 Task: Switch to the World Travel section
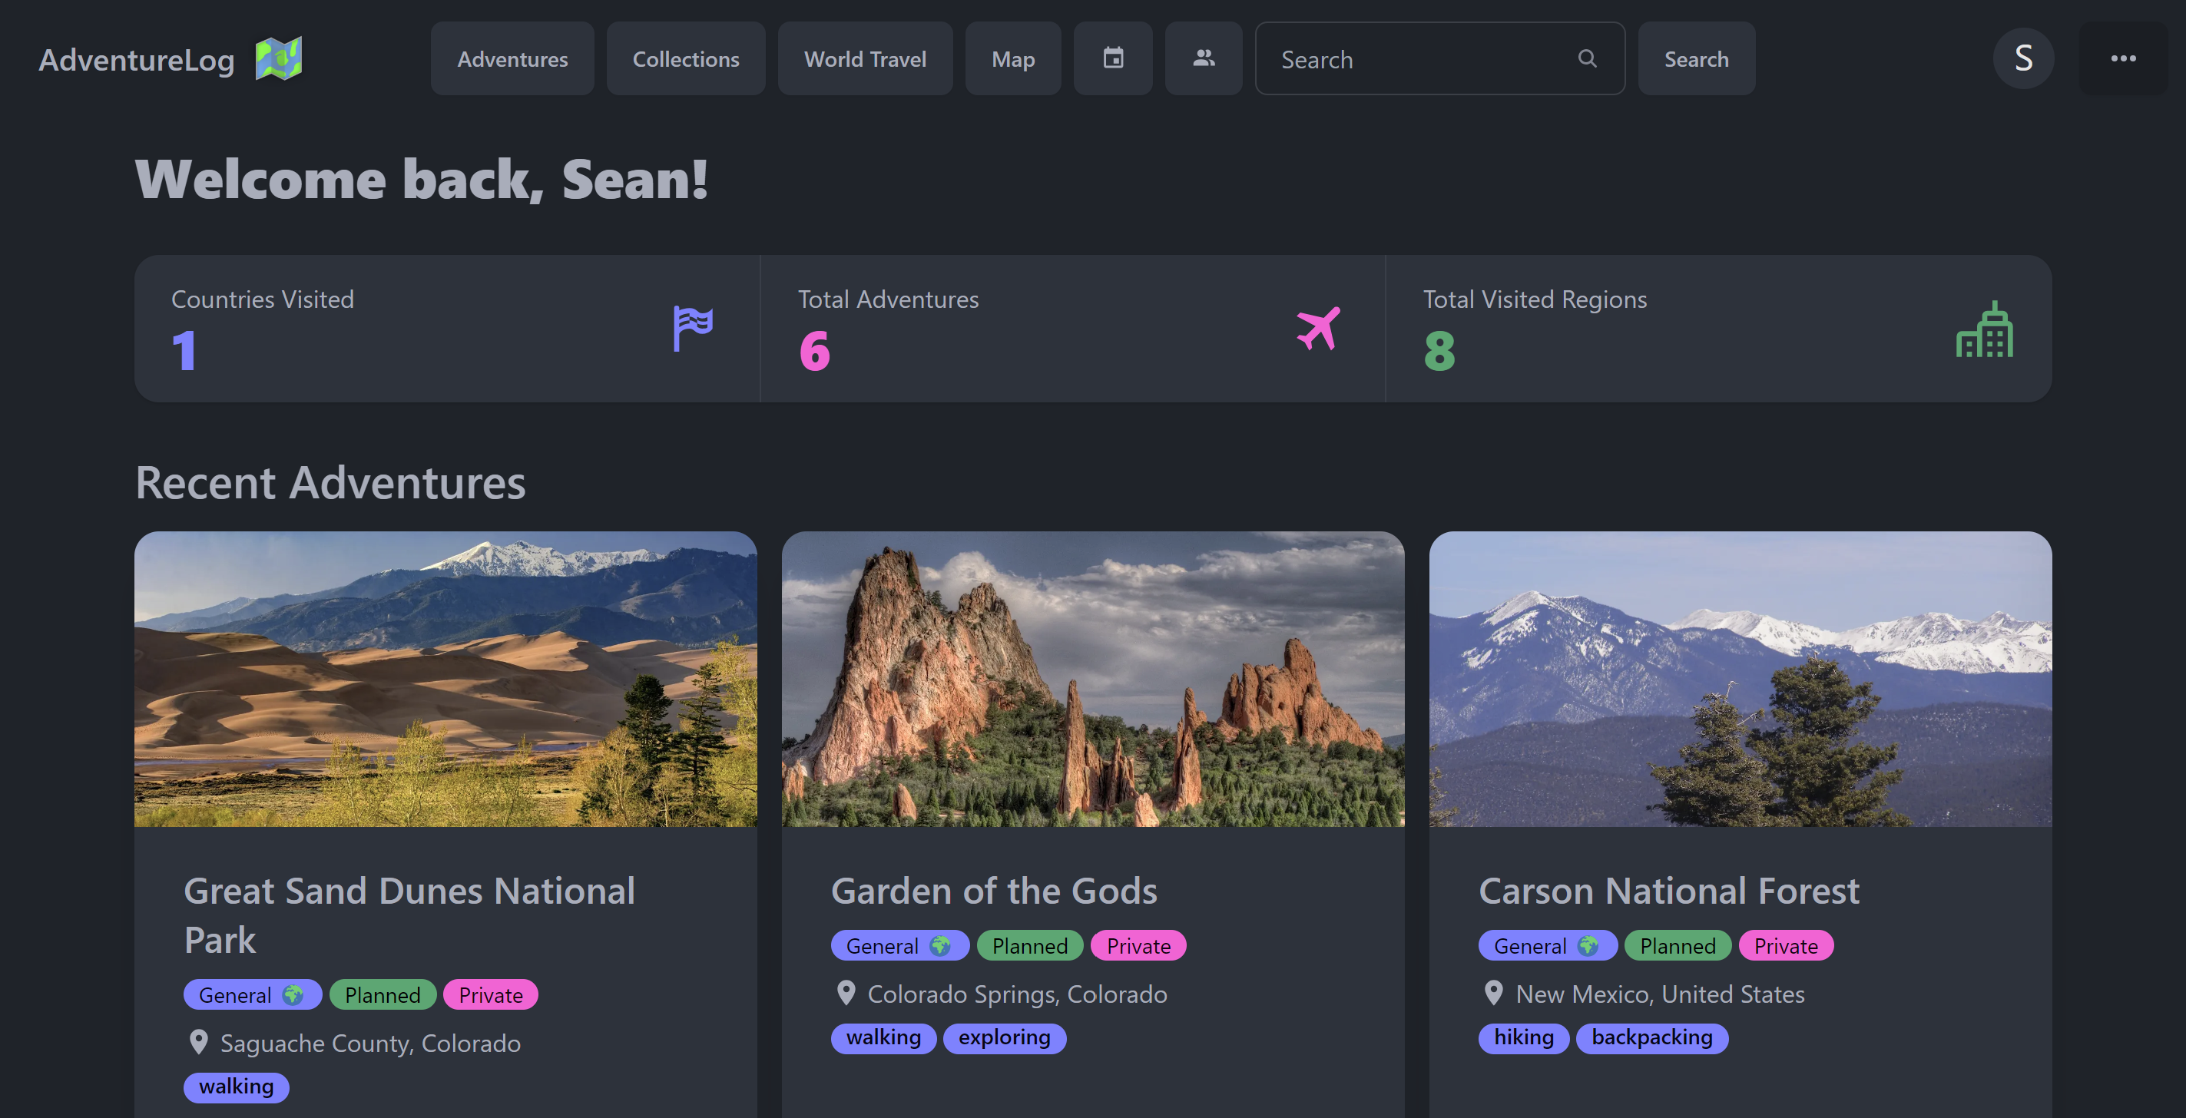[865, 58]
